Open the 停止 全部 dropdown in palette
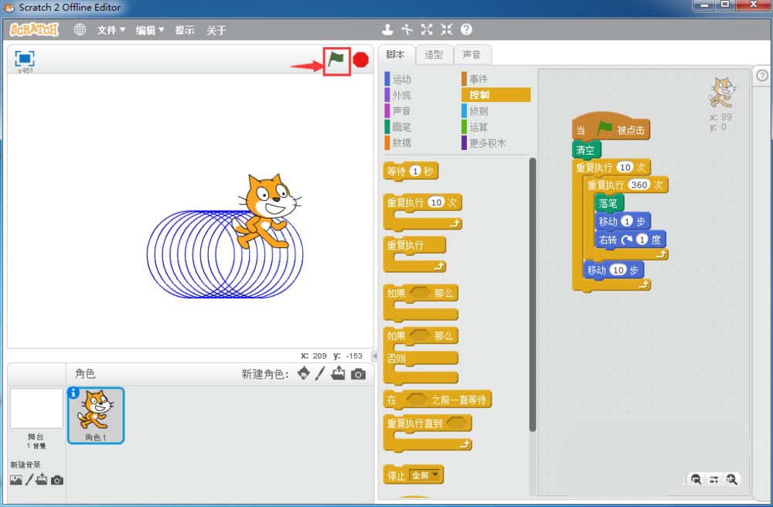 point(424,475)
